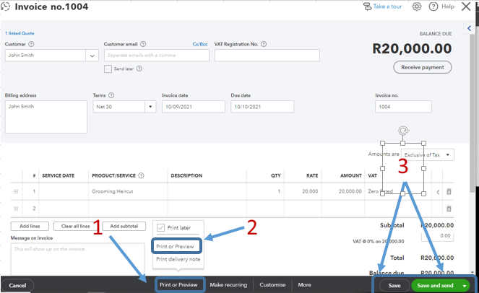Viewport: 479px width, 293px height.
Task: Click the Due date field
Action: coord(262,107)
